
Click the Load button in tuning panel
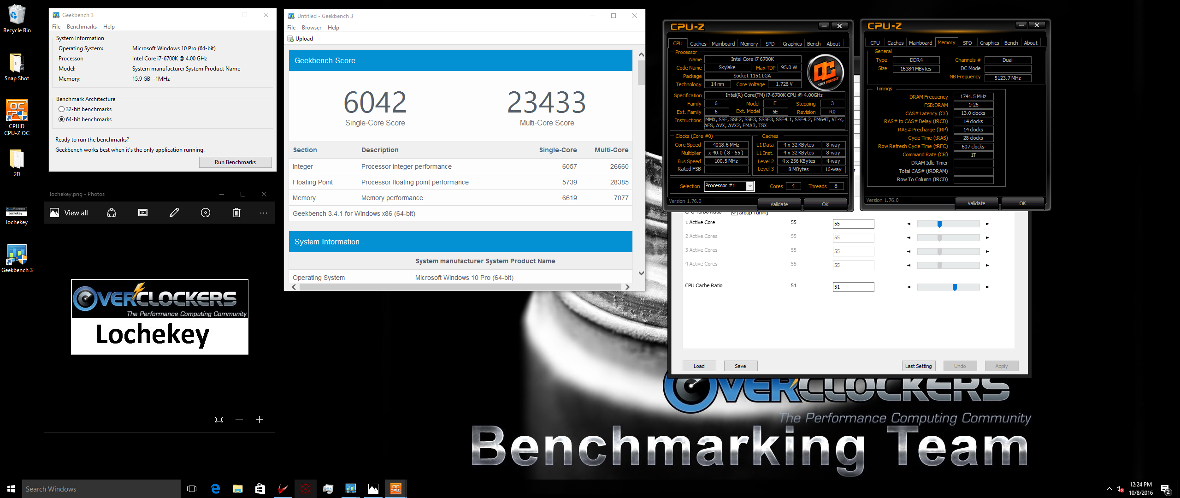[x=699, y=366]
